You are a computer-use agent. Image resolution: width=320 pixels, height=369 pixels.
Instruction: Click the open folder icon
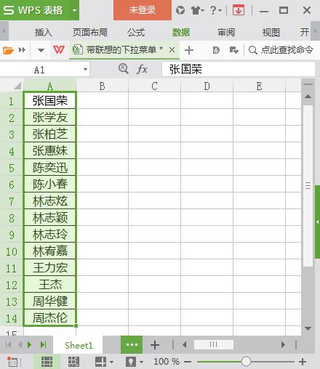[x=8, y=50]
